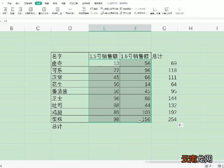Select column C header
This screenshot has height=168, width=224.
38,28
